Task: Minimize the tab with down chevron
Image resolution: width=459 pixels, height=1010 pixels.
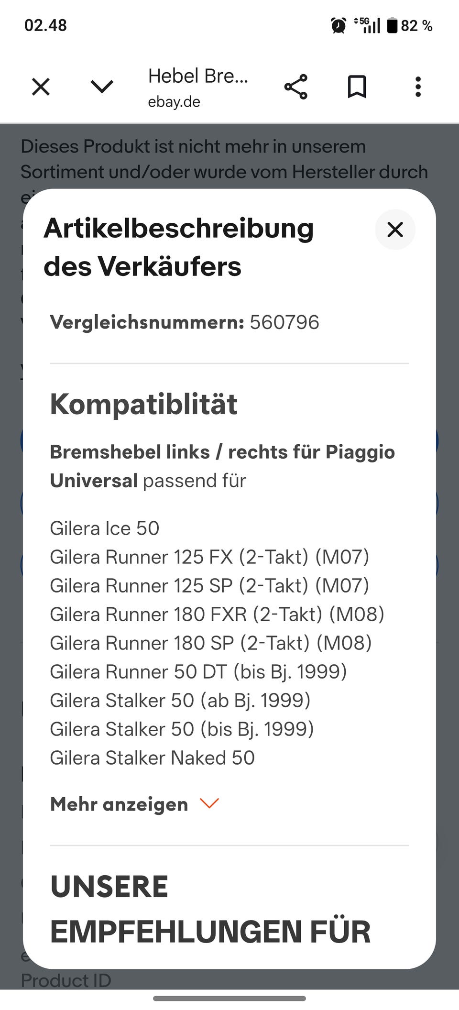Action: pyautogui.click(x=102, y=87)
